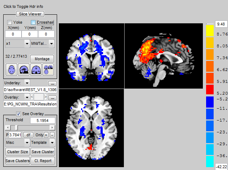Click the colorbar maximum value 9.48 field
Image resolution: width=228 pixels, height=170 pixels.
click(221, 24)
